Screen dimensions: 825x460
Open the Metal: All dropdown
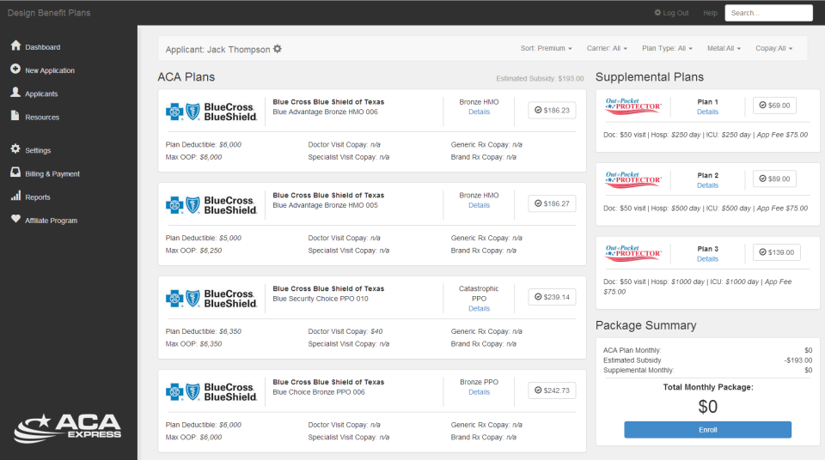pos(724,49)
